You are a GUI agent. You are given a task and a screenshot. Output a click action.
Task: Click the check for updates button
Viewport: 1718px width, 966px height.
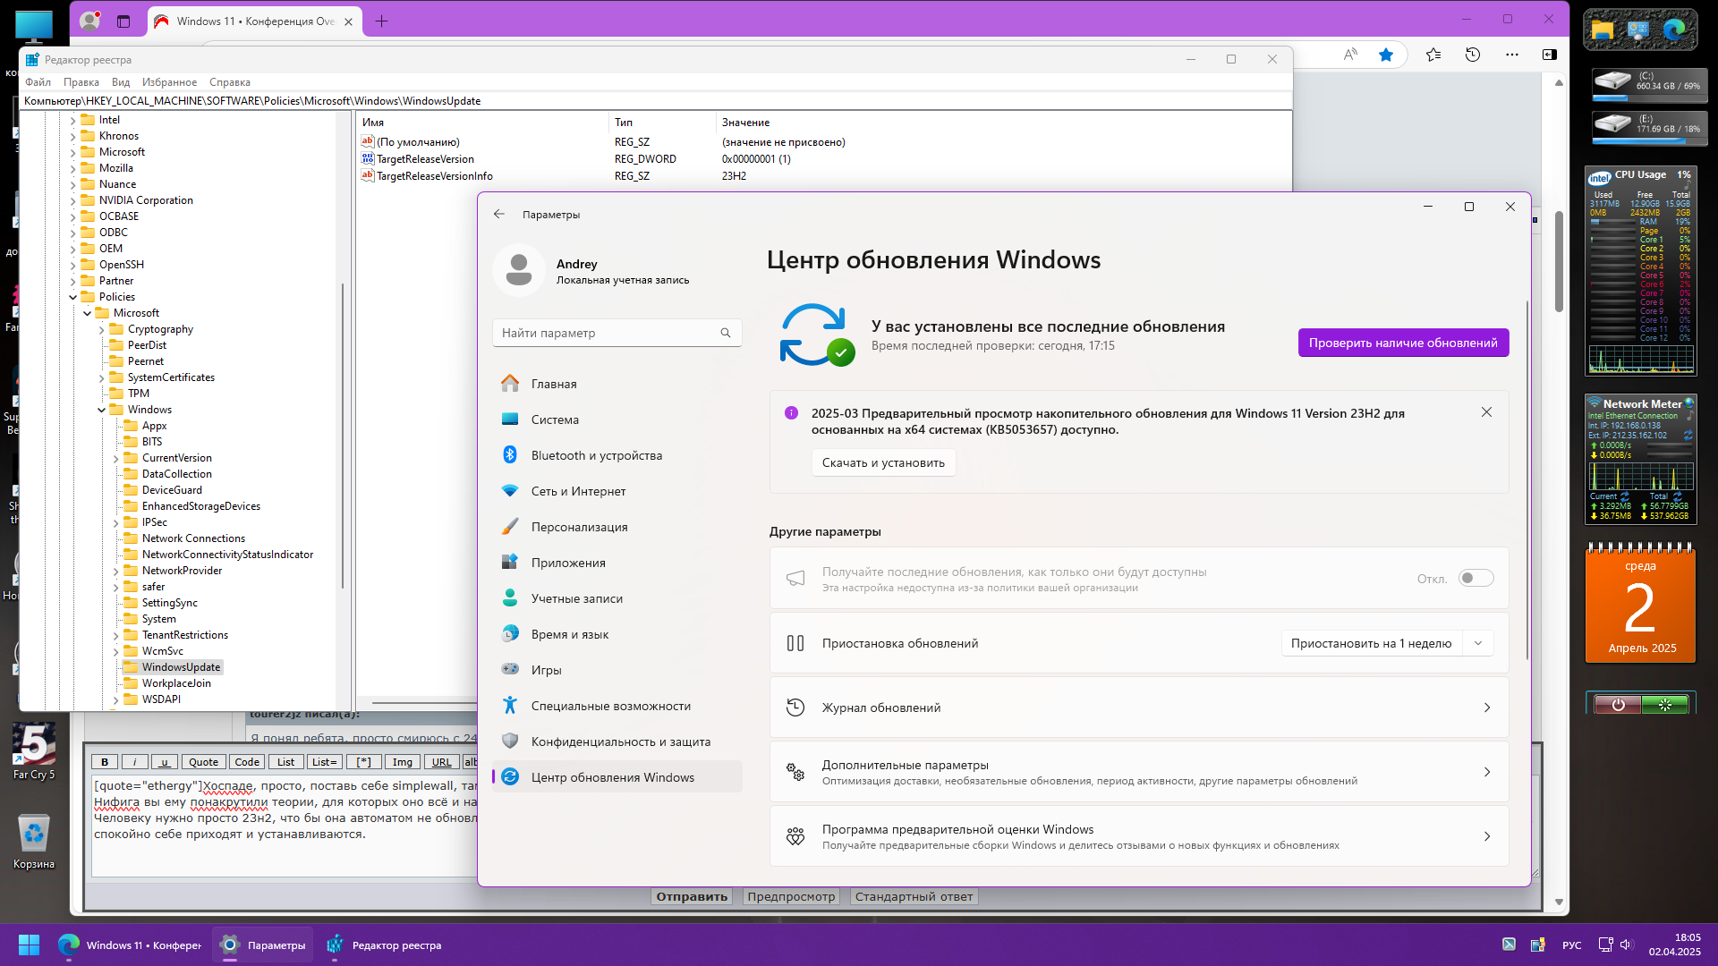coord(1402,343)
